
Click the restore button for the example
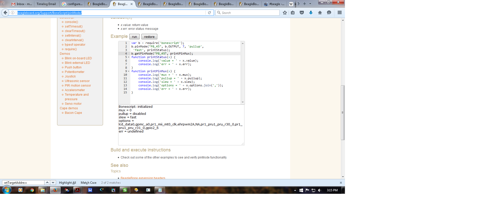(x=149, y=37)
